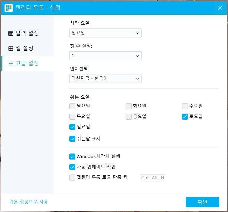Viewport: 228px width, 212px height.
Task: Uncheck the 토요일 rest day checkbox
Action: (x=185, y=117)
